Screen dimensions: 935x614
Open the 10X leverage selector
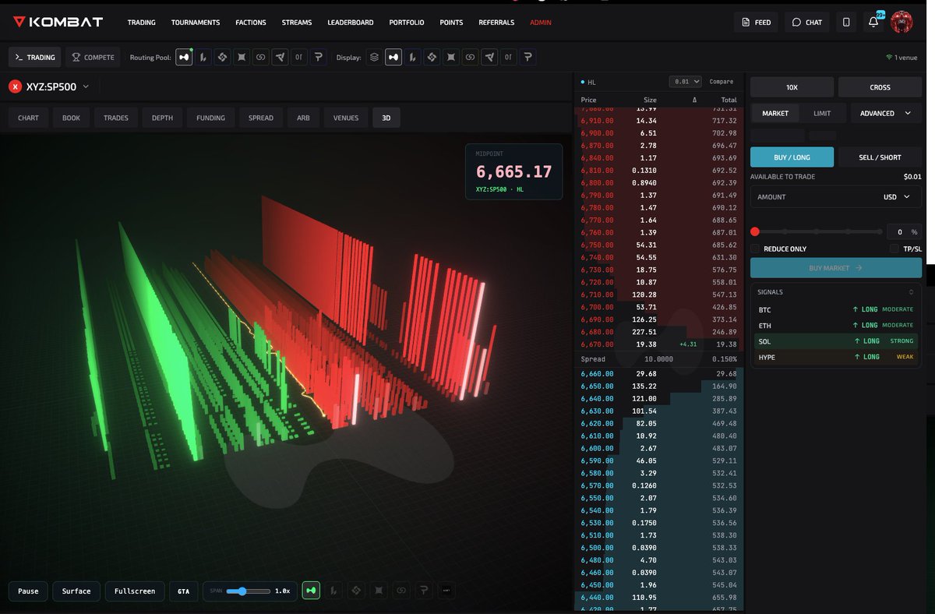pos(792,87)
